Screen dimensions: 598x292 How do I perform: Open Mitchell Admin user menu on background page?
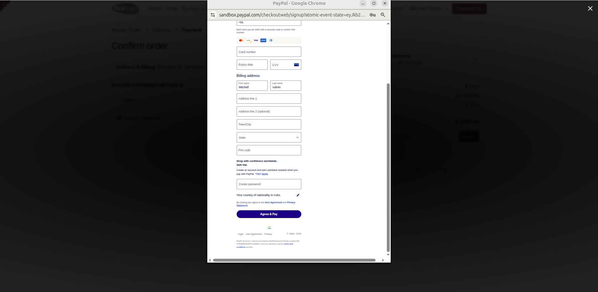(x=428, y=9)
